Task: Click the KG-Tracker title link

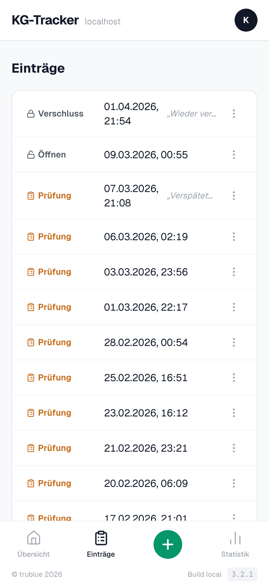Action: (x=45, y=20)
